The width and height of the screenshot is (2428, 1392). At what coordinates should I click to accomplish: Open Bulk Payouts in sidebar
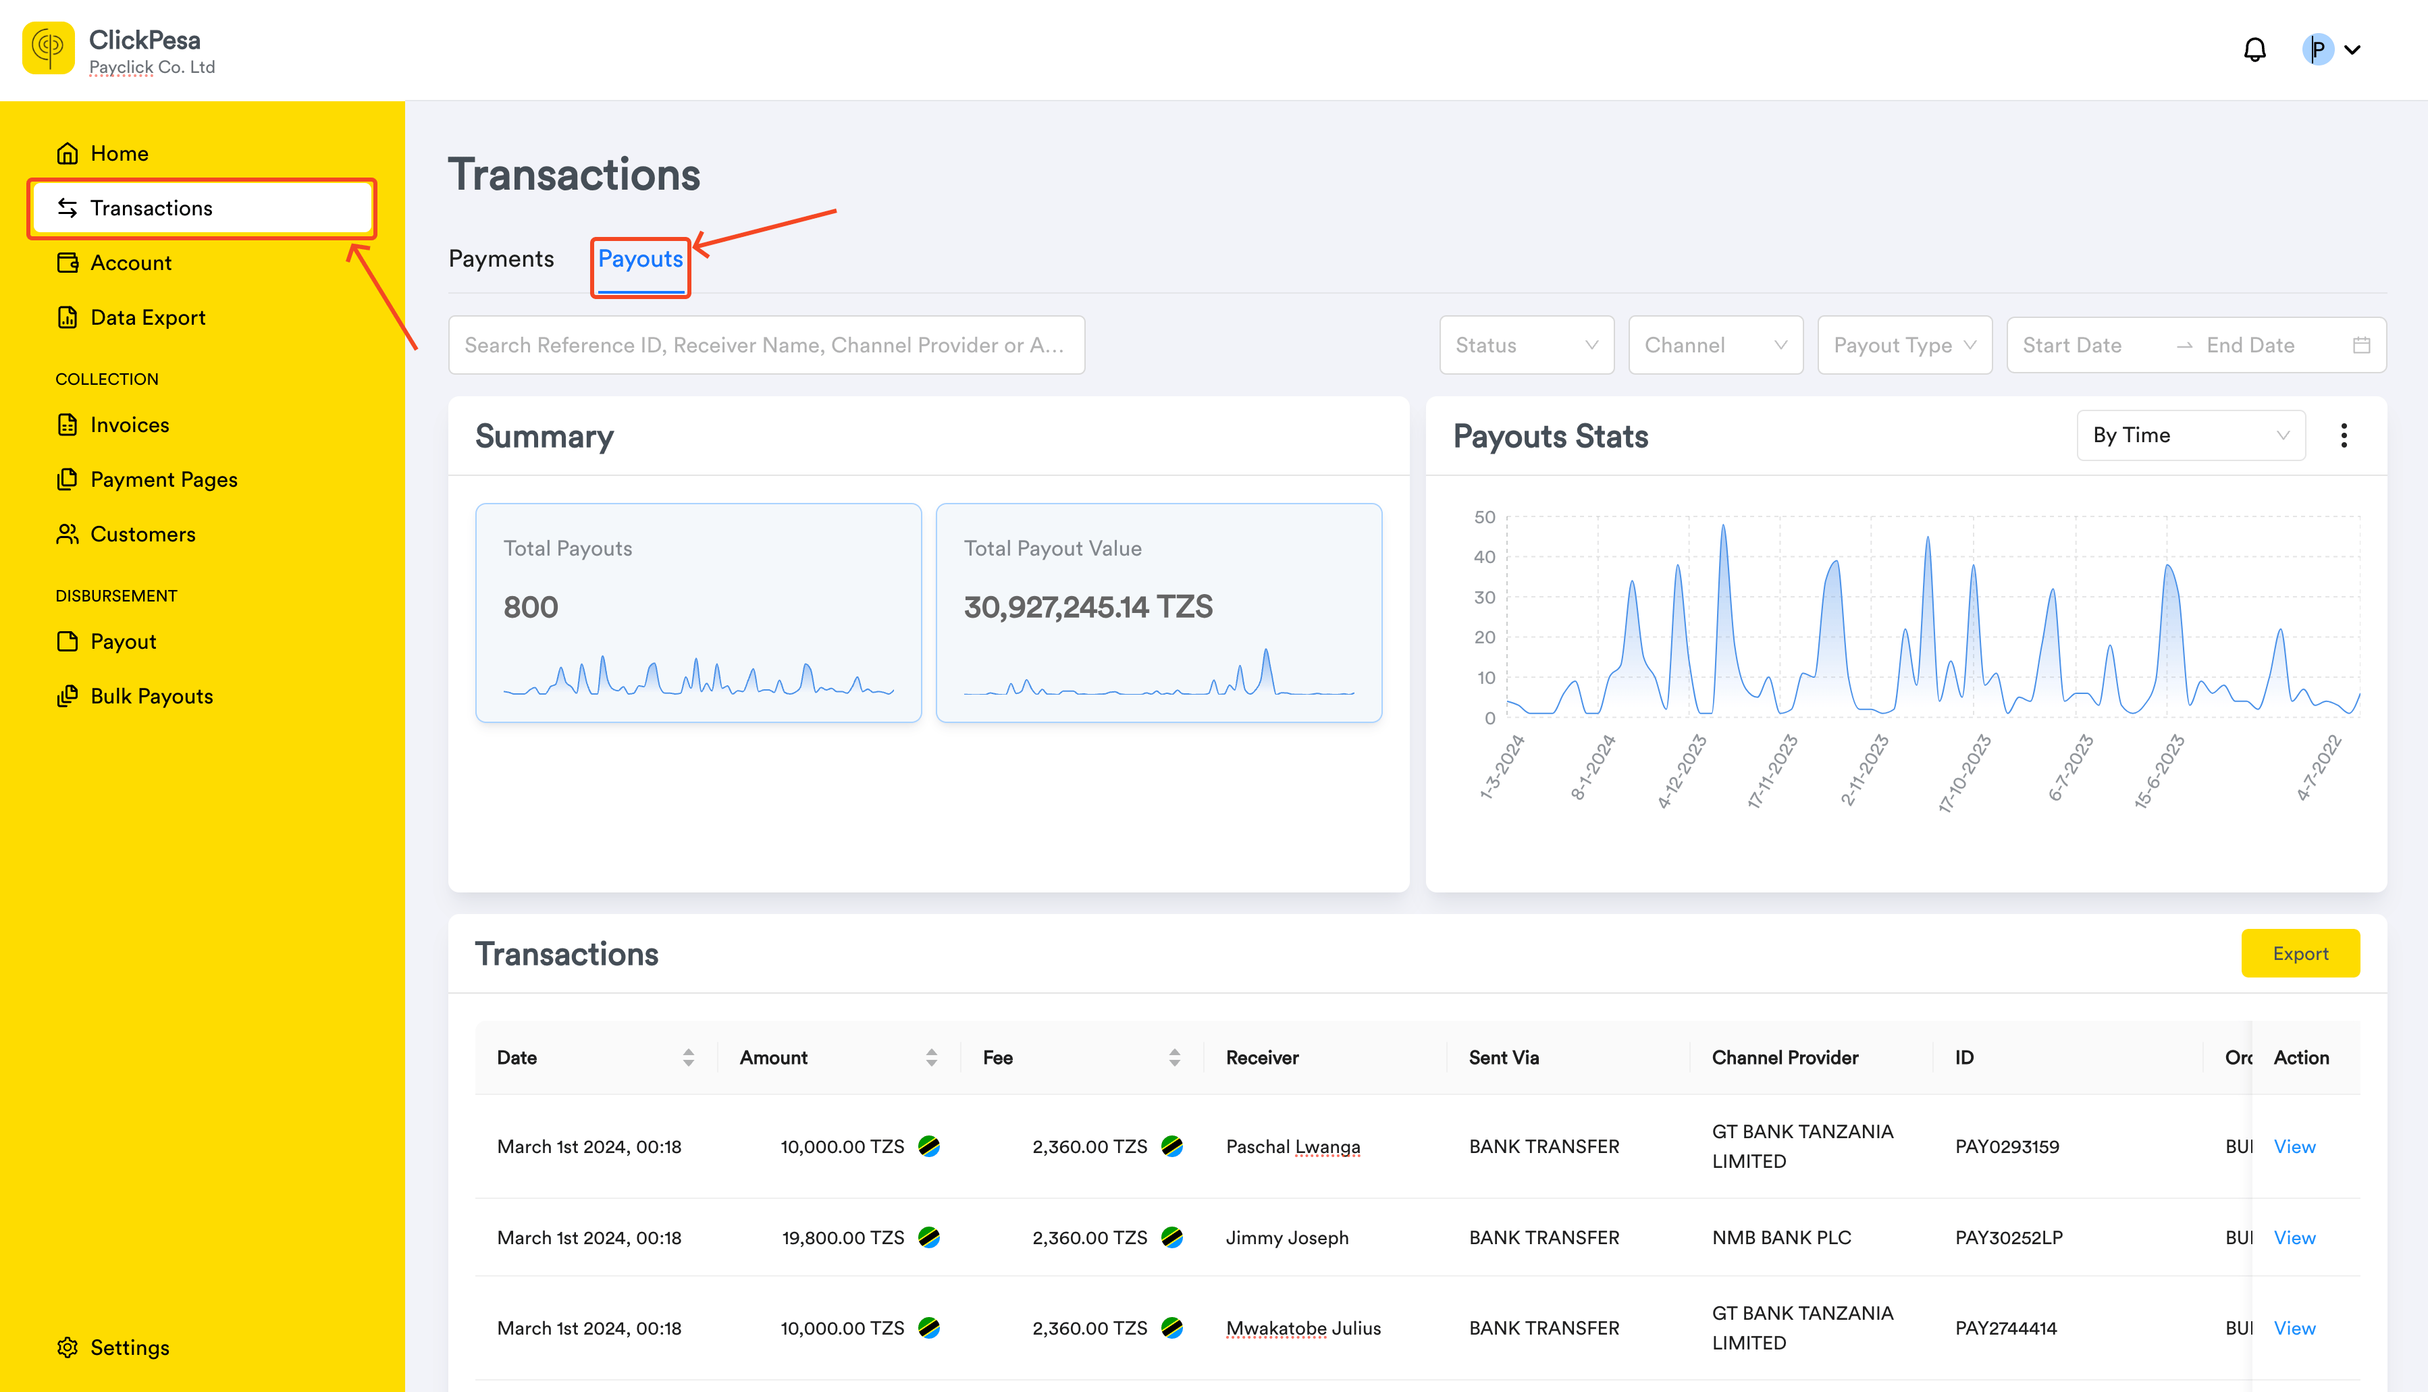point(203,696)
